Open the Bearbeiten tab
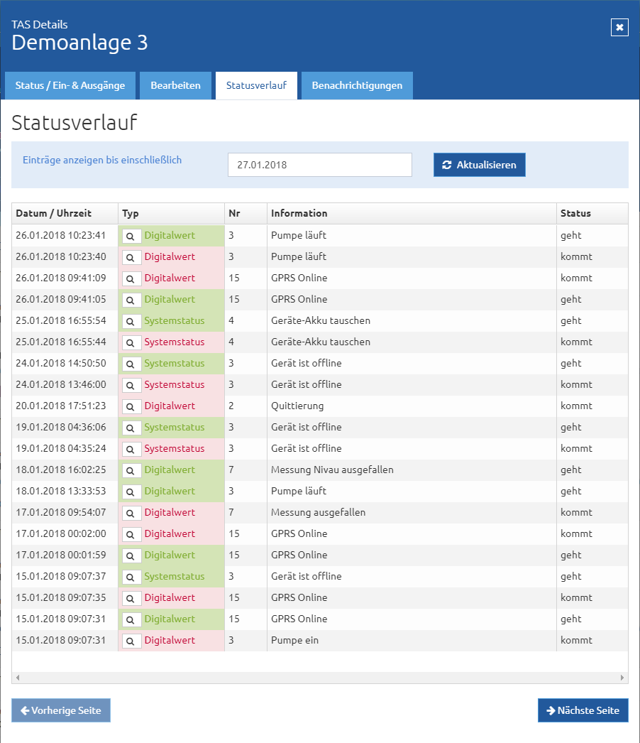The width and height of the screenshot is (640, 743). pos(176,86)
